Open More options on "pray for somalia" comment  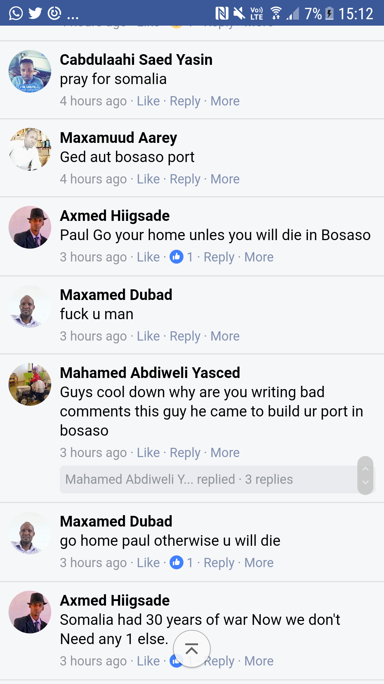point(225,101)
